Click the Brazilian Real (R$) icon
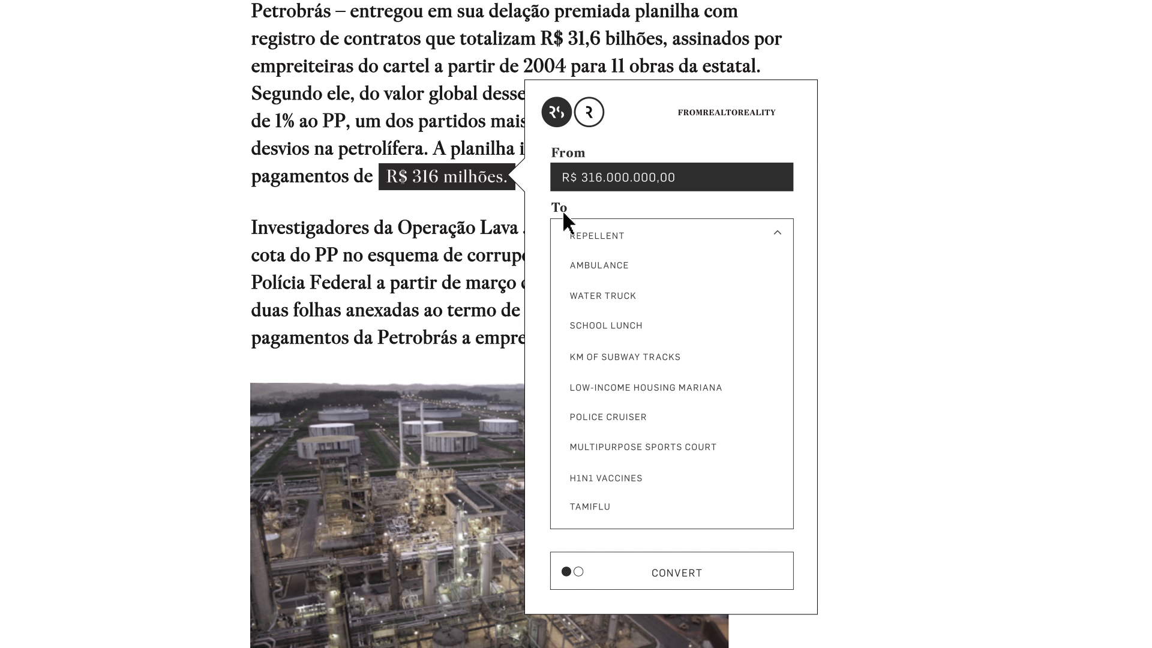The height and width of the screenshot is (648, 1152). pyautogui.click(x=556, y=112)
